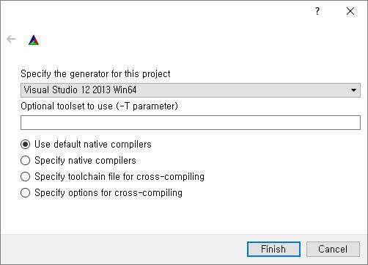Click the Visual Studio 12 2013 Win64 text
Viewport: 368px width, 265px height.
point(80,90)
